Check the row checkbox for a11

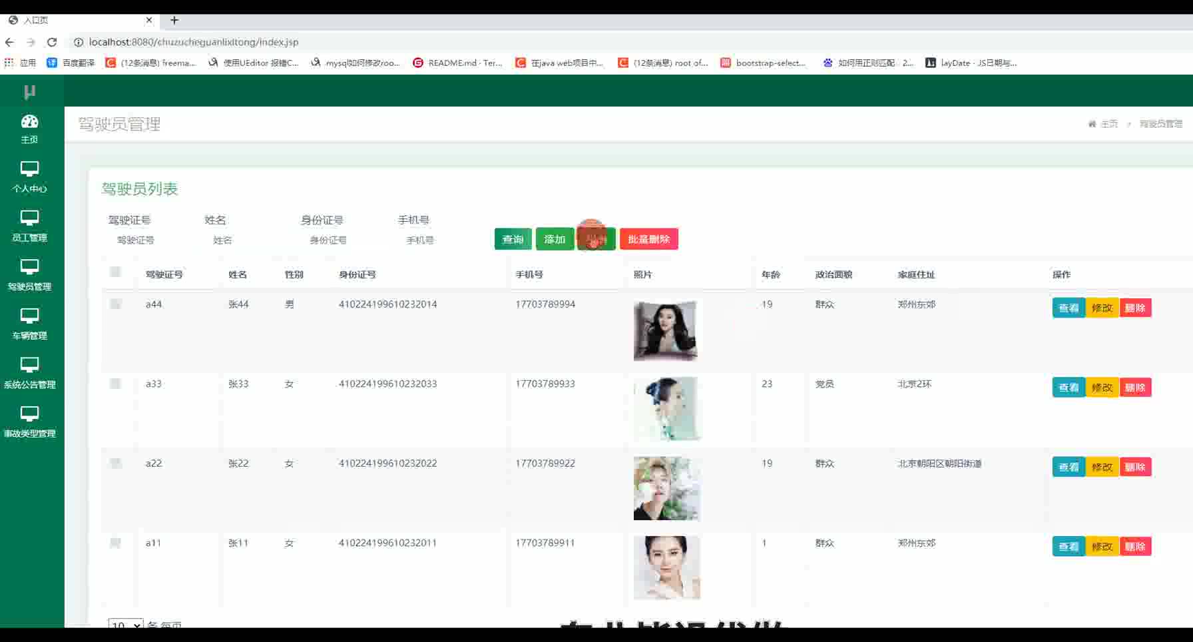coord(115,543)
